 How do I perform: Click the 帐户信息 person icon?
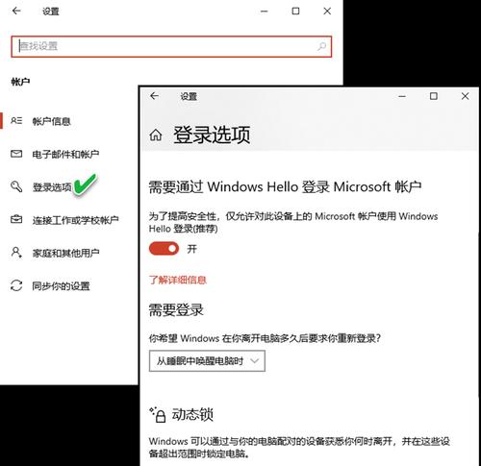tap(16, 121)
